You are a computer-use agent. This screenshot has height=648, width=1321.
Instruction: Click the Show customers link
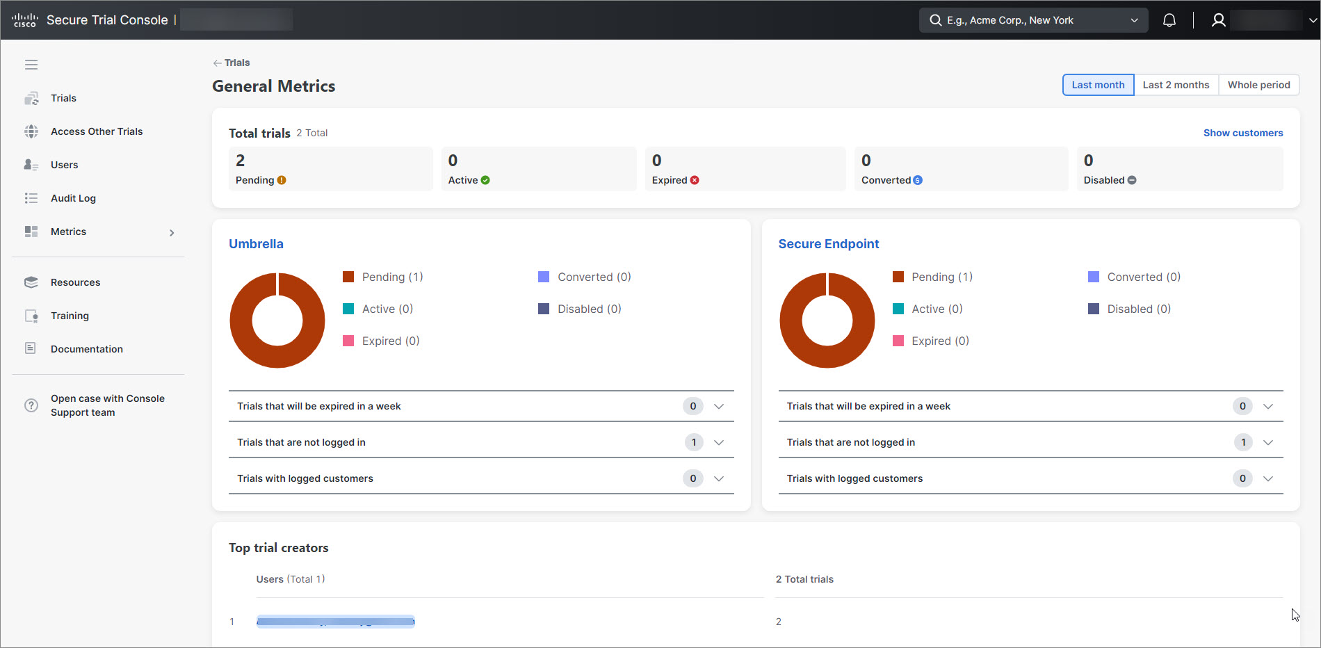click(x=1243, y=133)
